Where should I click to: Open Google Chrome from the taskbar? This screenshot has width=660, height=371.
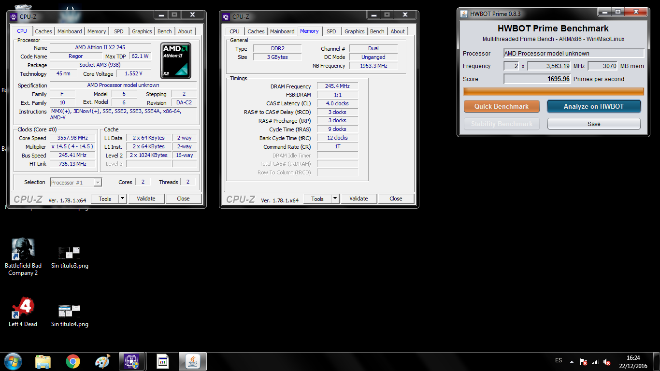point(73,361)
